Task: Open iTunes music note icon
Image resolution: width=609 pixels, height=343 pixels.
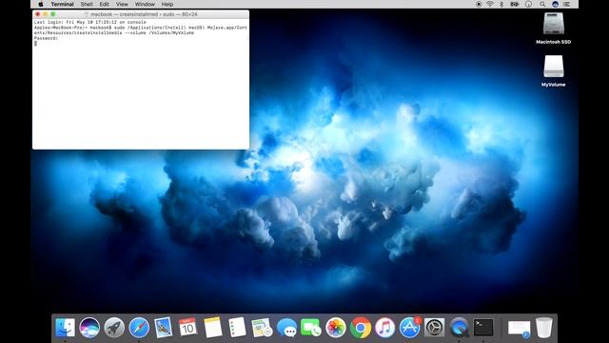Action: 384,328
